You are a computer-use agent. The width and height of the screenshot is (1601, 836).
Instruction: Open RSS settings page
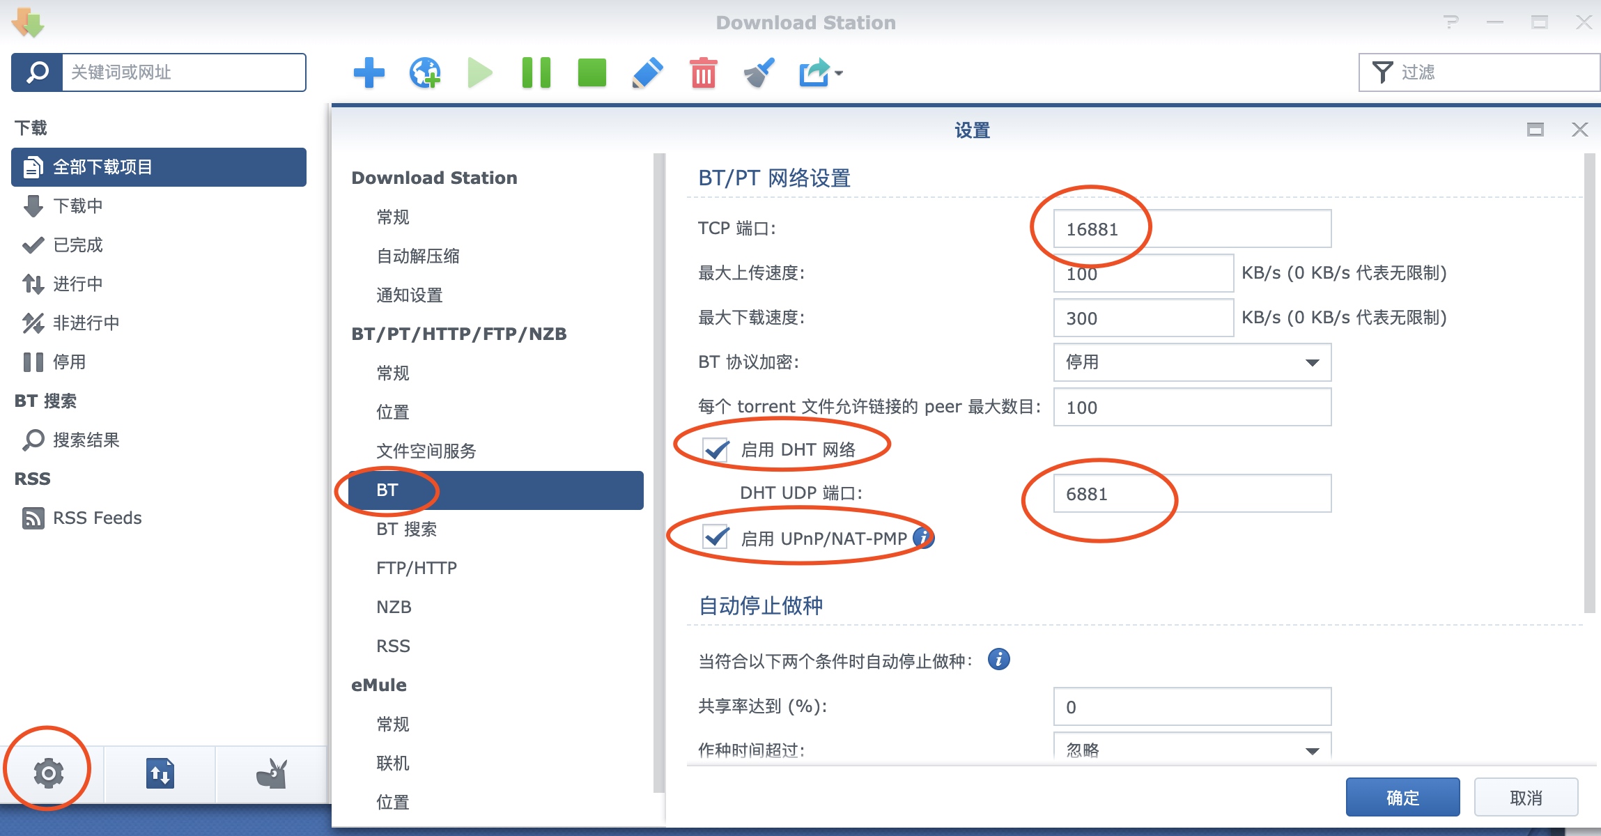pyautogui.click(x=496, y=647)
